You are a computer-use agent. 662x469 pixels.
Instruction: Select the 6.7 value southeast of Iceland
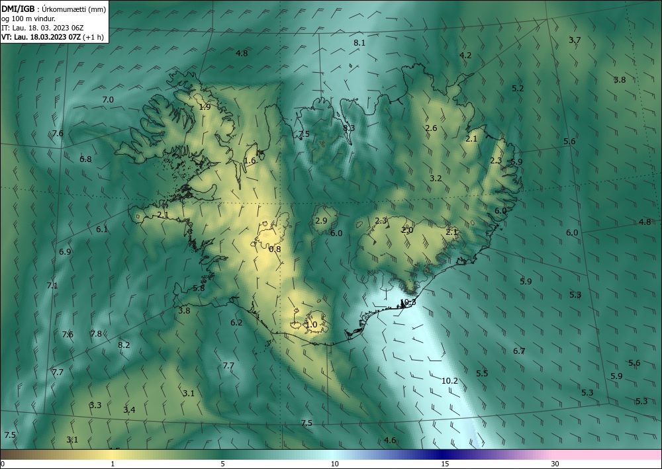519,351
